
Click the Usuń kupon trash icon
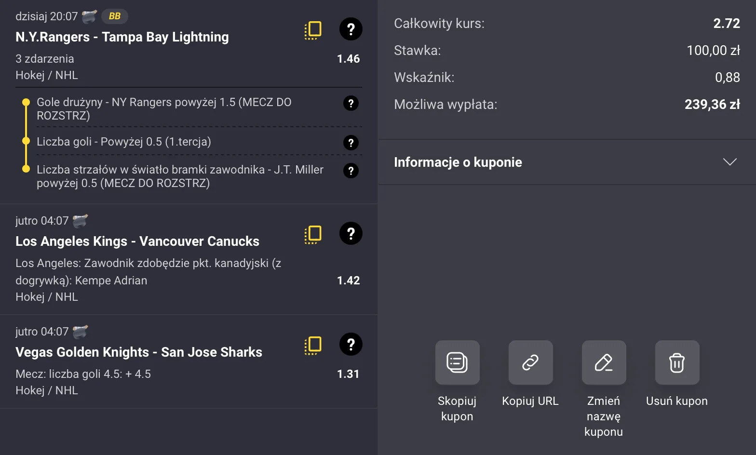(677, 362)
